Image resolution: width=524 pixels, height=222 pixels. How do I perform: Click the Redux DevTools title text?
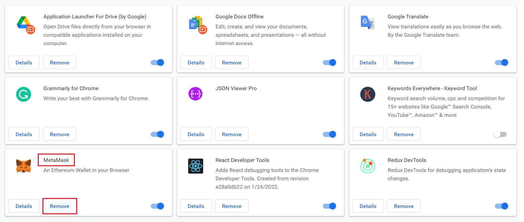[407, 160]
